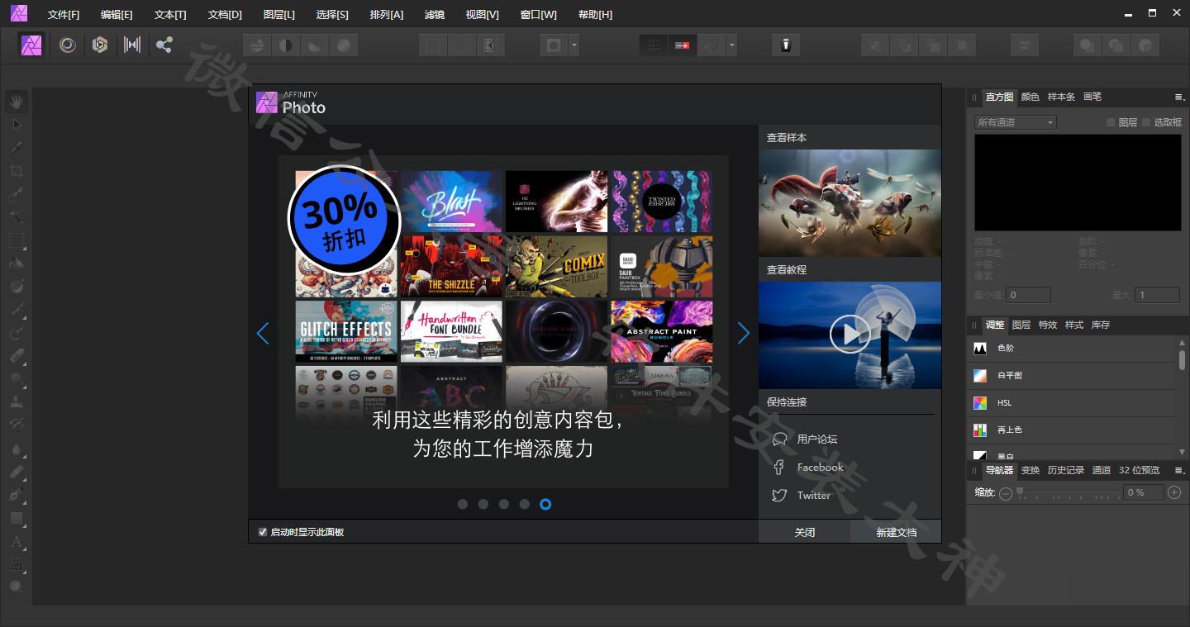The width and height of the screenshot is (1190, 627).
Task: Select the Pen tool
Action: click(17, 495)
